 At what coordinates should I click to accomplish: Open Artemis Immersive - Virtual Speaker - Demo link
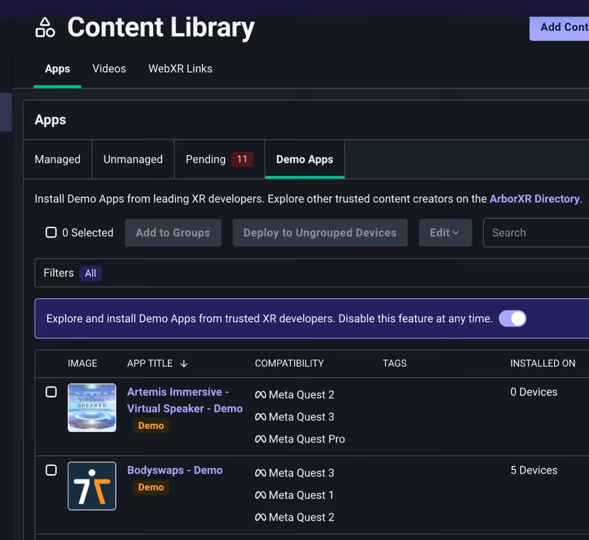coord(185,400)
